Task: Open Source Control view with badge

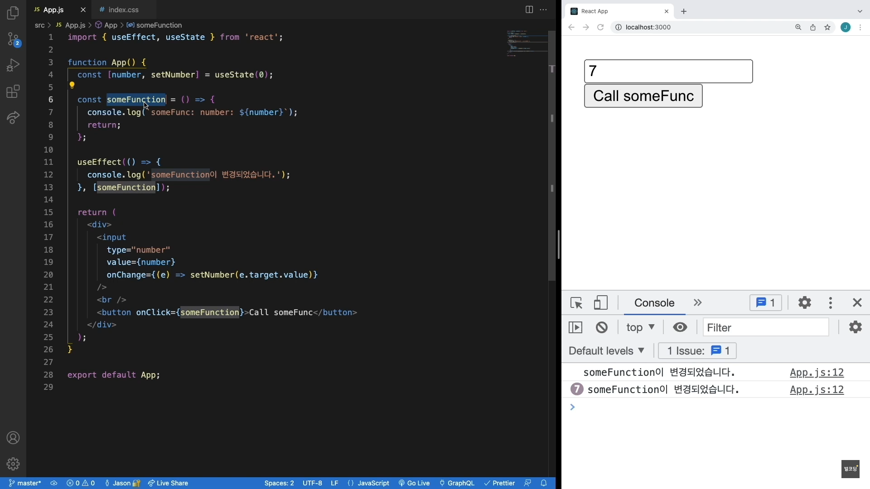Action: pyautogui.click(x=13, y=39)
